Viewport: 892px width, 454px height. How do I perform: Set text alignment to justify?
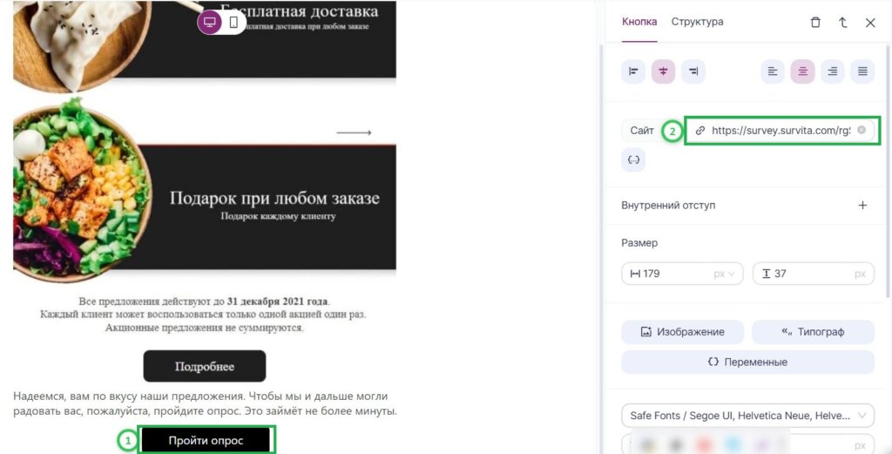[x=862, y=71]
